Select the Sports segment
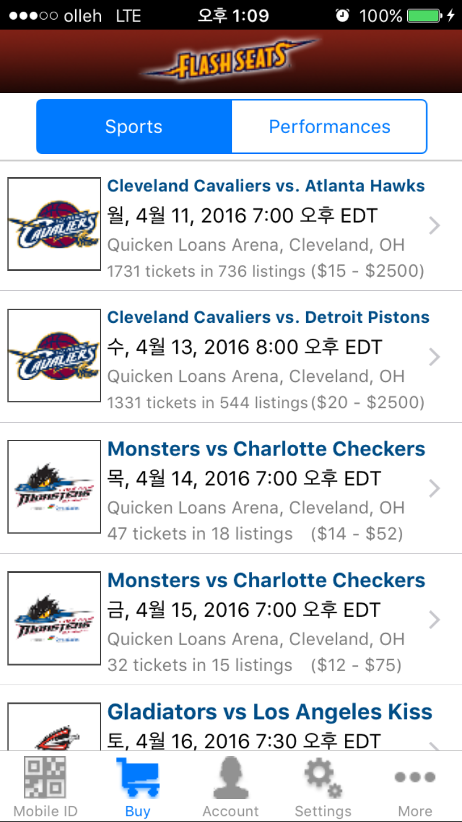 (134, 127)
